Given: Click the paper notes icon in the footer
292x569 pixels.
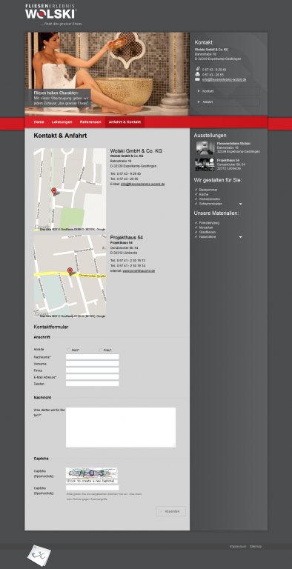Looking at the screenshot, I should [x=39, y=555].
